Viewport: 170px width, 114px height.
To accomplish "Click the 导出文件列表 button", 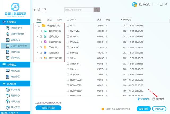I will (48, 108).
